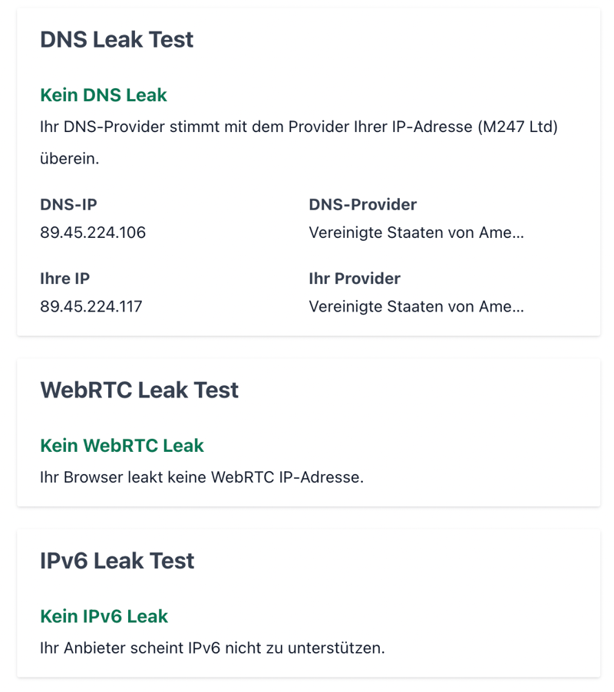The image size is (614, 692).
Task: Click the WebRTC Leak Test heading
Action: [139, 390]
